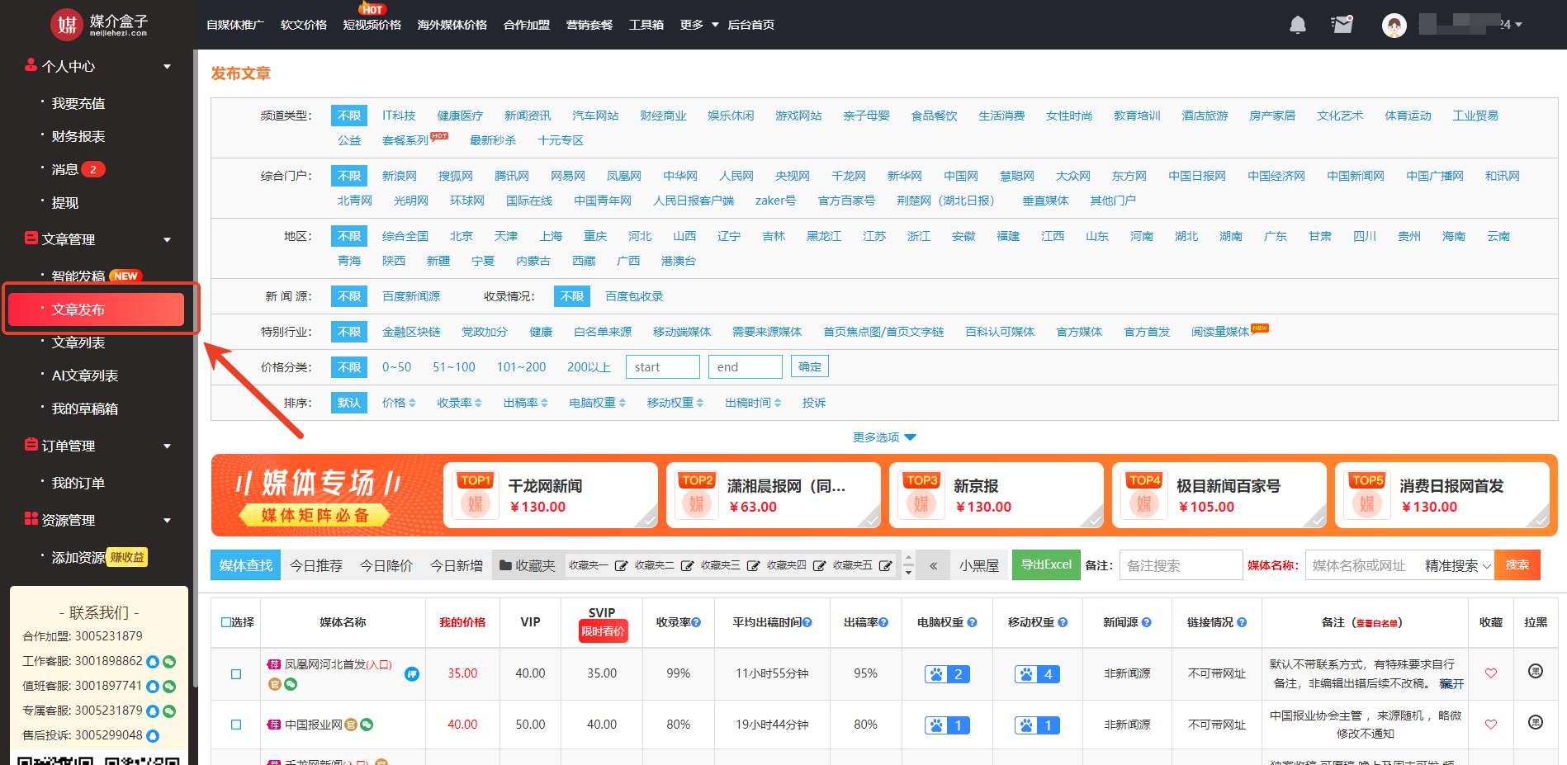Click the notification bell icon
Image resolution: width=1567 pixels, height=765 pixels.
(1298, 25)
